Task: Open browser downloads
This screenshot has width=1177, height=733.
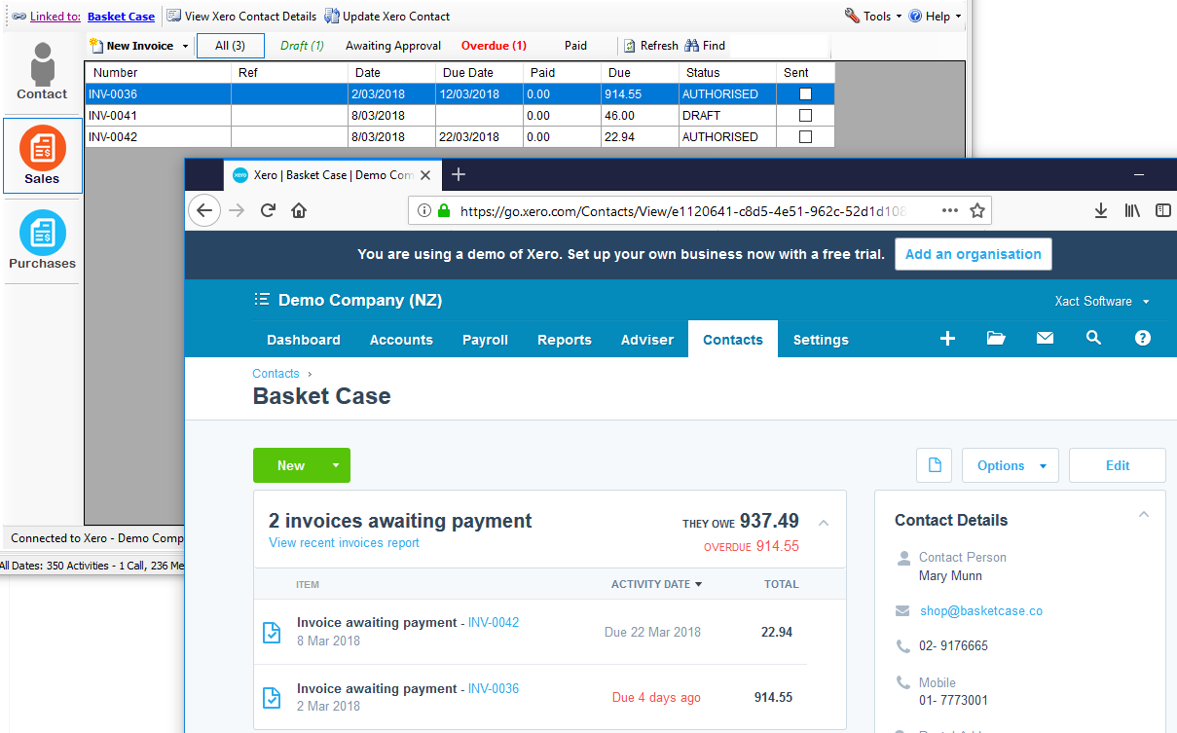Action: coord(1101,210)
